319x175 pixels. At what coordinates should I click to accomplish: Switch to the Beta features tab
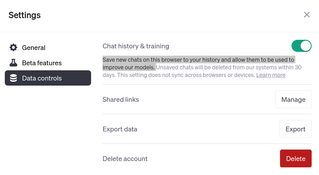[42, 63]
